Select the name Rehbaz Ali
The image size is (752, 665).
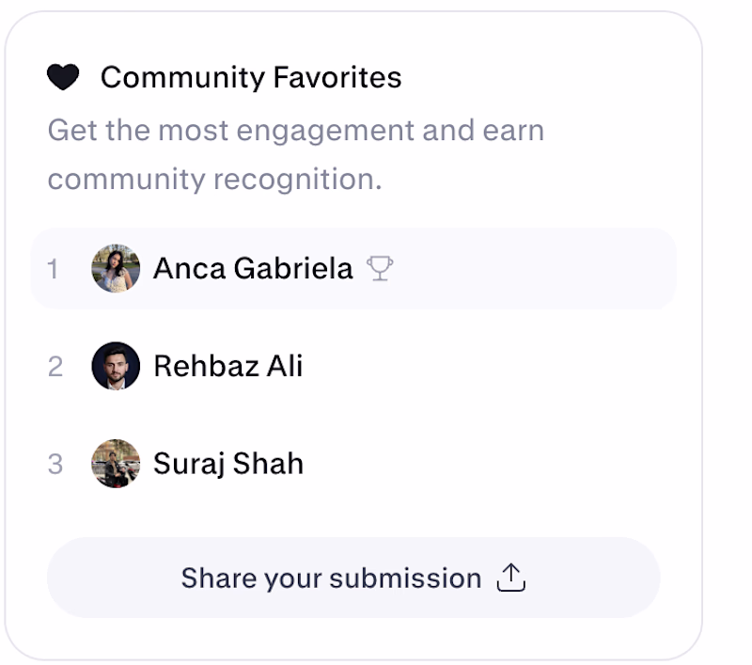(x=228, y=366)
